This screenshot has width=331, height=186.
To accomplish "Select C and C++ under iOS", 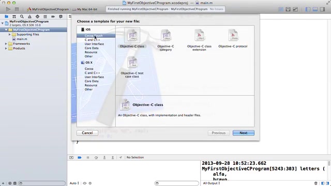I will coord(92,40).
